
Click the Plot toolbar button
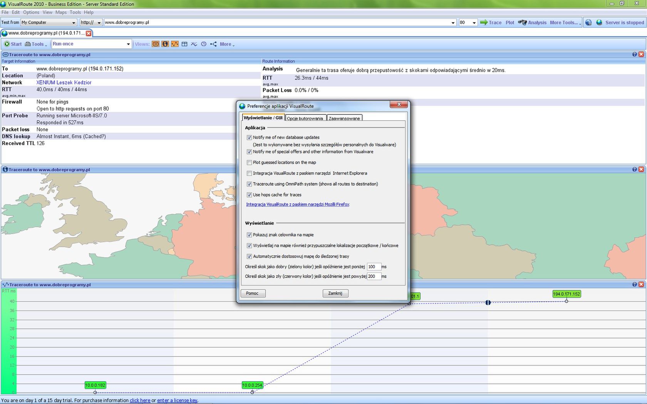click(510, 22)
